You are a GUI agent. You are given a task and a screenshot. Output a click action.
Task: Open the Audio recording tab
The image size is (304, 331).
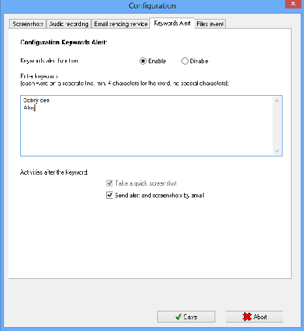(x=69, y=23)
